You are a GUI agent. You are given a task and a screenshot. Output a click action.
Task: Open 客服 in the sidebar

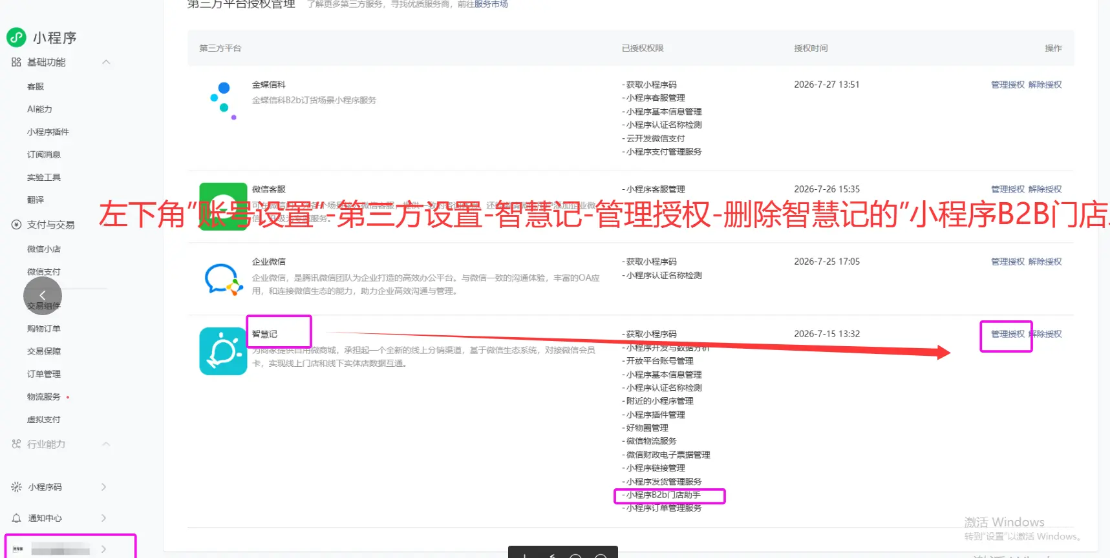click(x=36, y=87)
